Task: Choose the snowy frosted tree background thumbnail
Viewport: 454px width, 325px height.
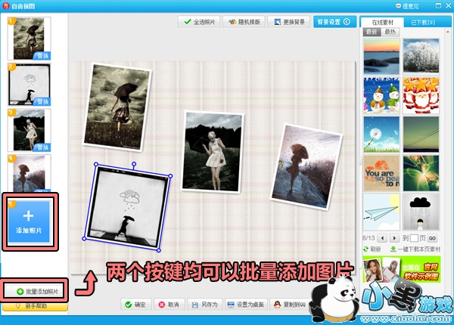Action: (421, 57)
